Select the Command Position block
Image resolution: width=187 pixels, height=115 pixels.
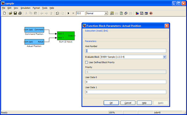(34, 30)
